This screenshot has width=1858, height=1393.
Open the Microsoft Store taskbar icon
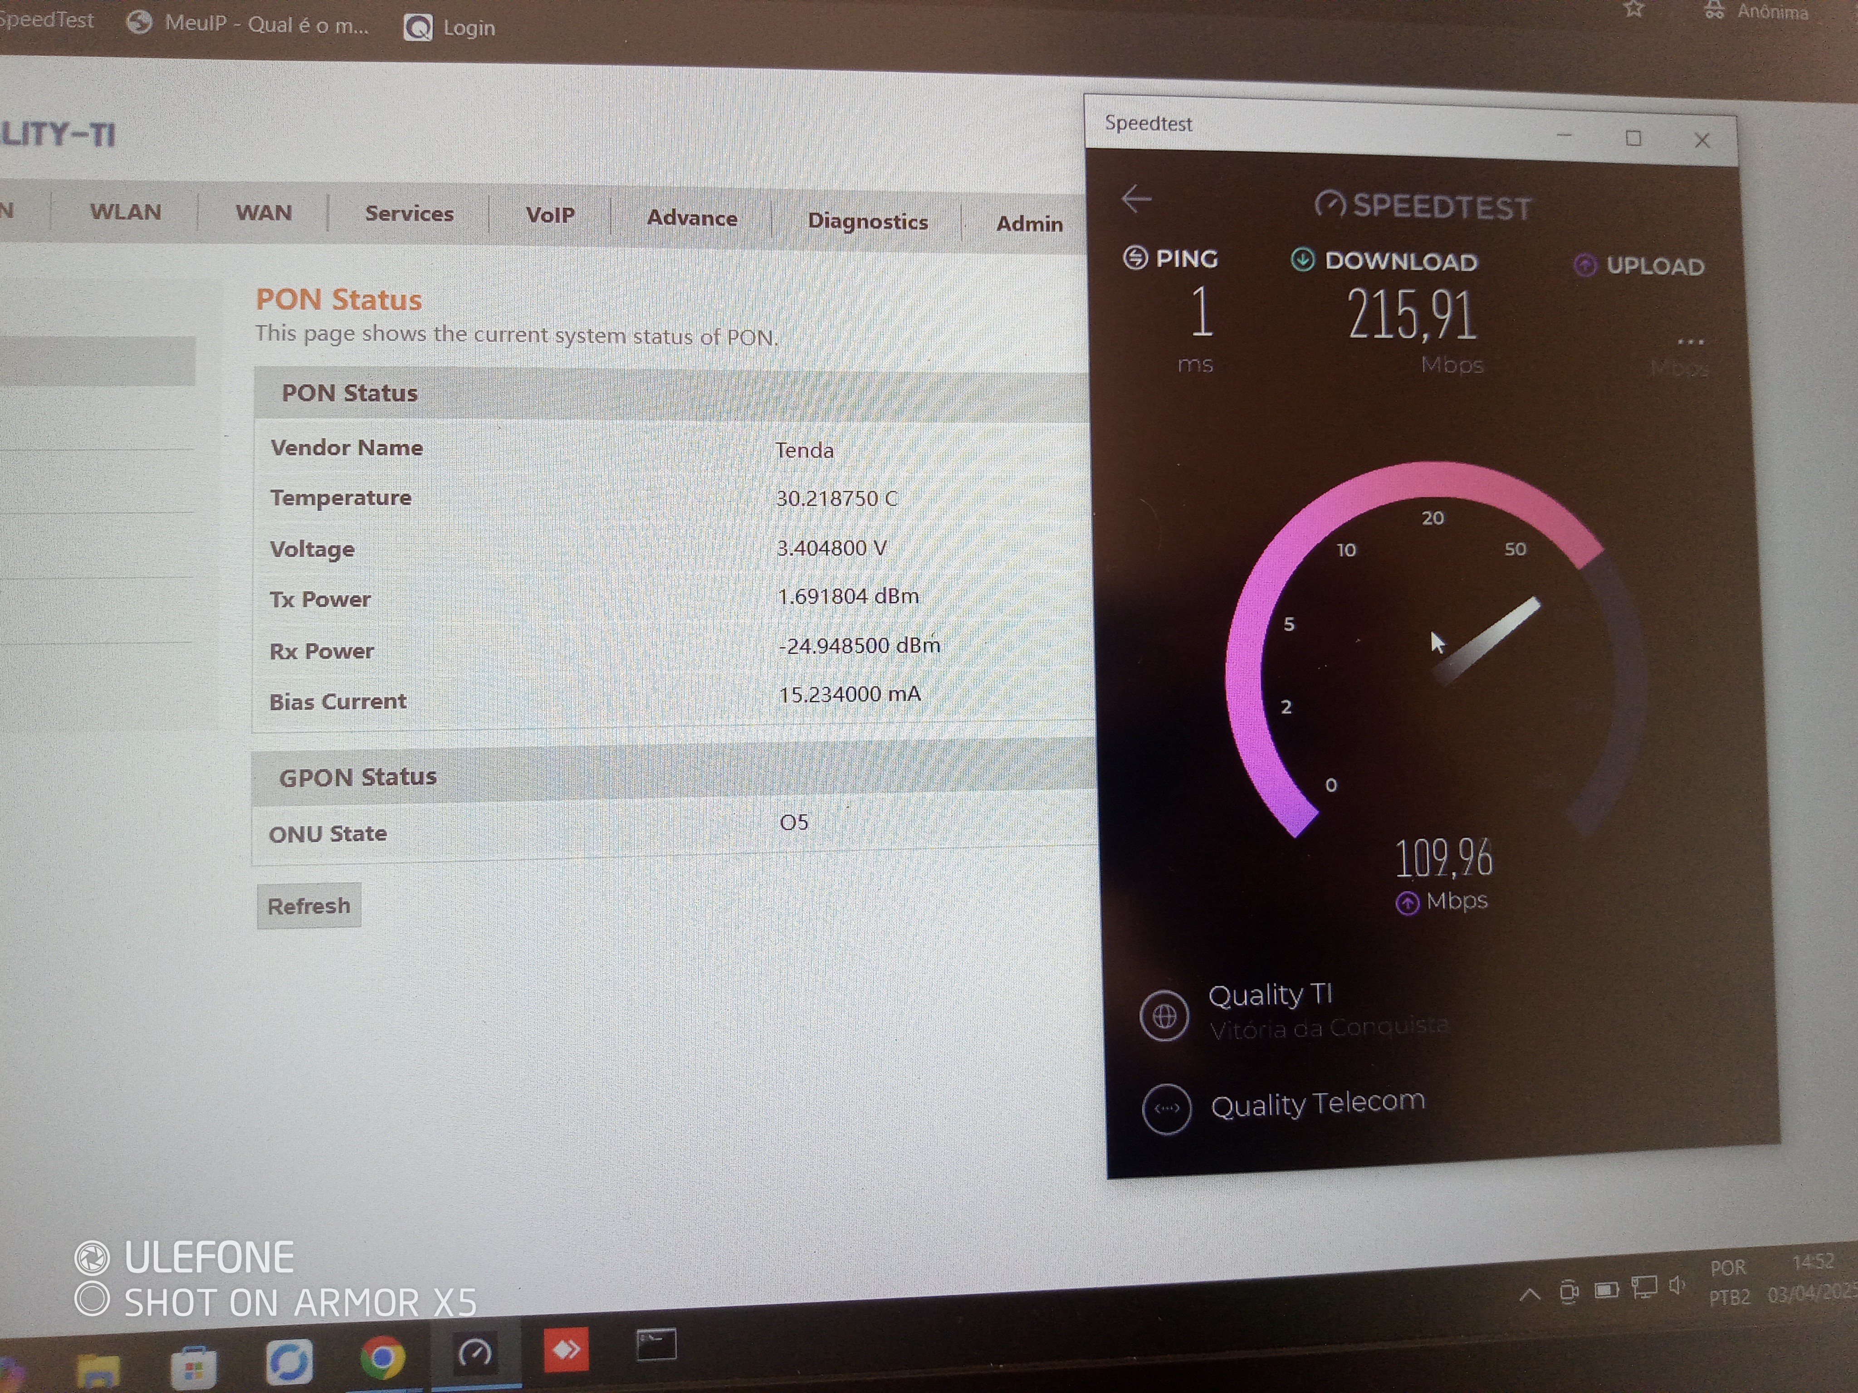tap(193, 1367)
